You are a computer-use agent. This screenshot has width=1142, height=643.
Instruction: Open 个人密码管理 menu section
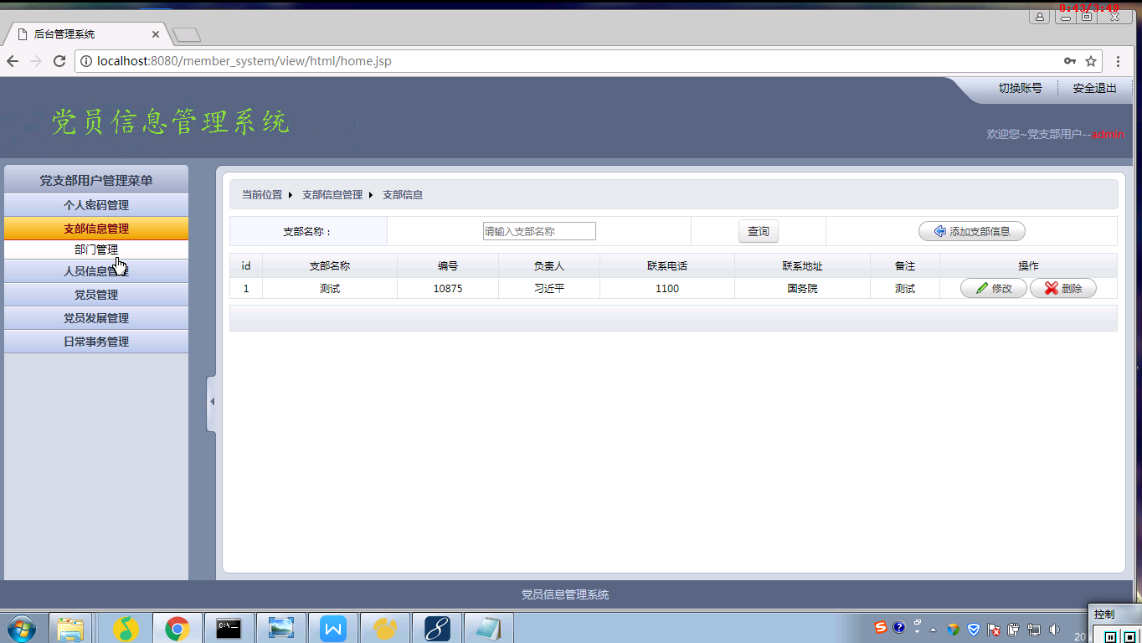pyautogui.click(x=96, y=205)
